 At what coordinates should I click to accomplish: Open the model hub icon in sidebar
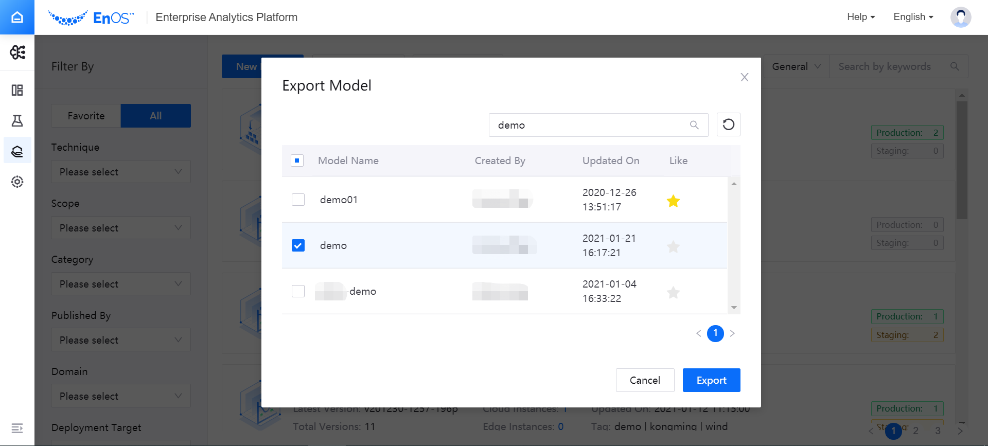point(17,151)
